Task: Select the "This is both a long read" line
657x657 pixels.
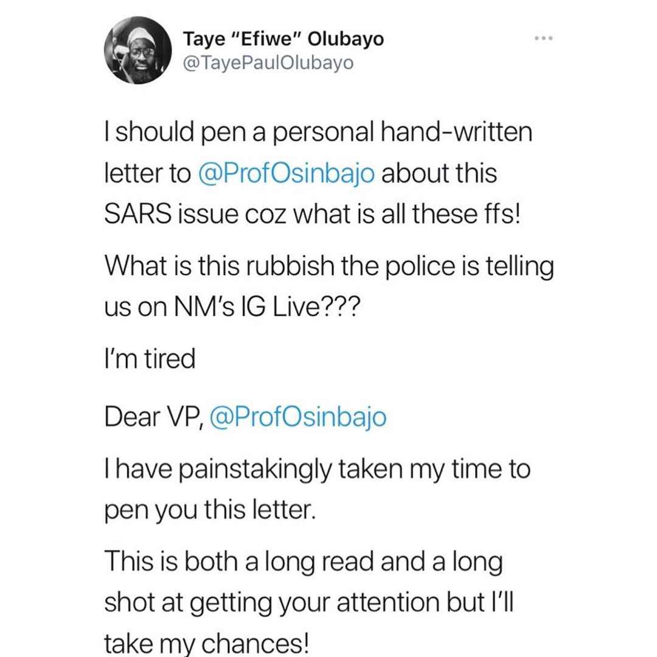Action: tap(304, 562)
